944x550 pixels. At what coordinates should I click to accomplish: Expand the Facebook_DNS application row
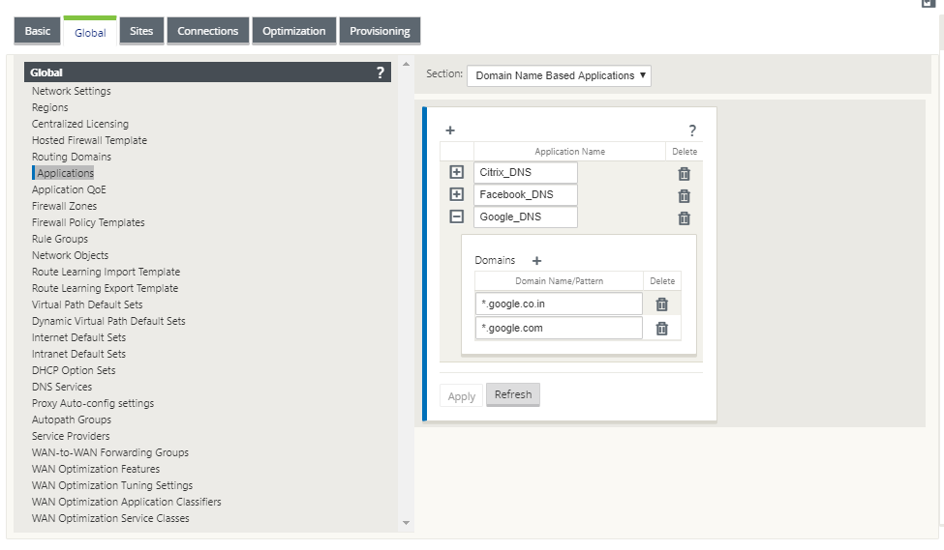pyautogui.click(x=456, y=194)
